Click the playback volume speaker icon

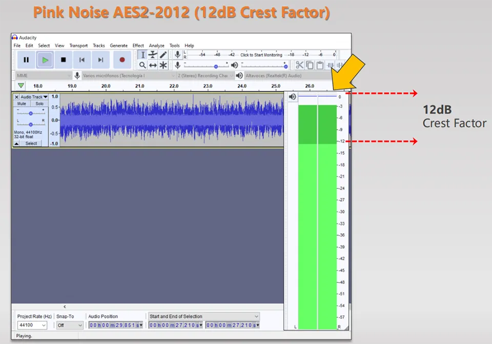[x=234, y=65]
